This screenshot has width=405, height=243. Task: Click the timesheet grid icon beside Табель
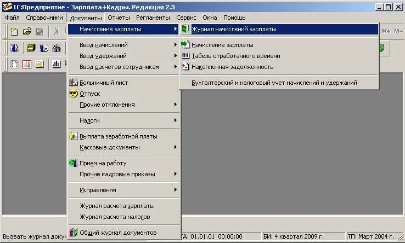tap(185, 56)
